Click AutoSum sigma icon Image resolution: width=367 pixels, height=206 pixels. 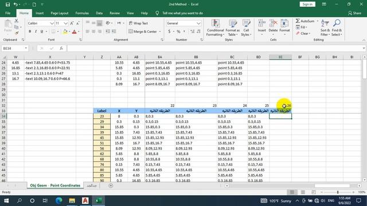point(298,21)
